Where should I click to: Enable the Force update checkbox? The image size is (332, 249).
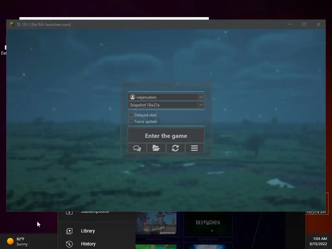pyautogui.click(x=131, y=121)
